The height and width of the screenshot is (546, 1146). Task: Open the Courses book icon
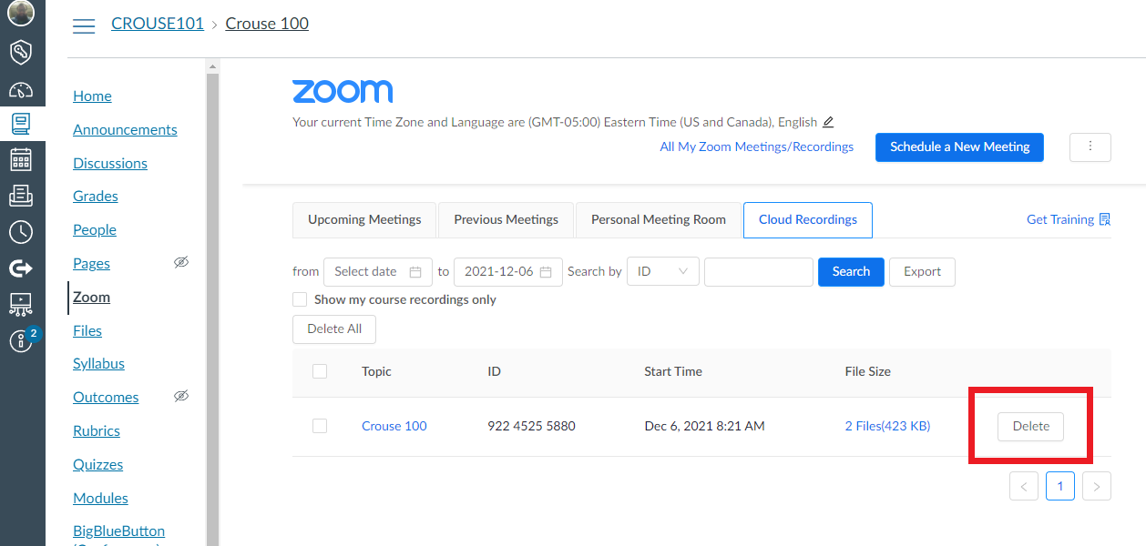pyautogui.click(x=21, y=123)
